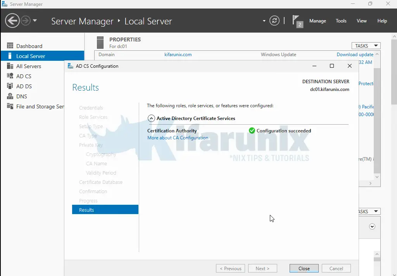Expand the circular chevron in lower panel
This screenshot has width=397, height=276.
pyautogui.click(x=372, y=226)
